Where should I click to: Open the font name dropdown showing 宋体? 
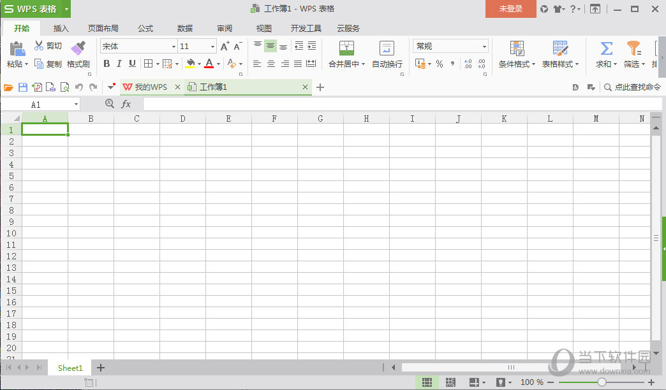tap(174, 47)
